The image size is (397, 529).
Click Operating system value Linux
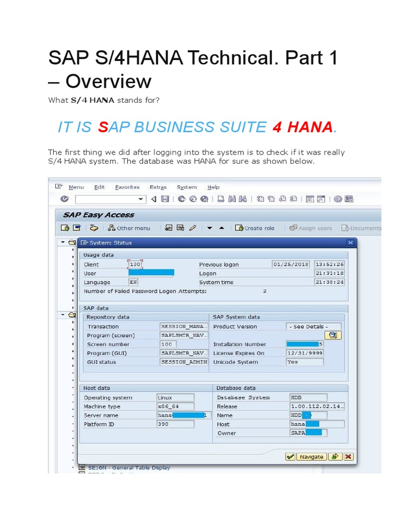[176, 397]
